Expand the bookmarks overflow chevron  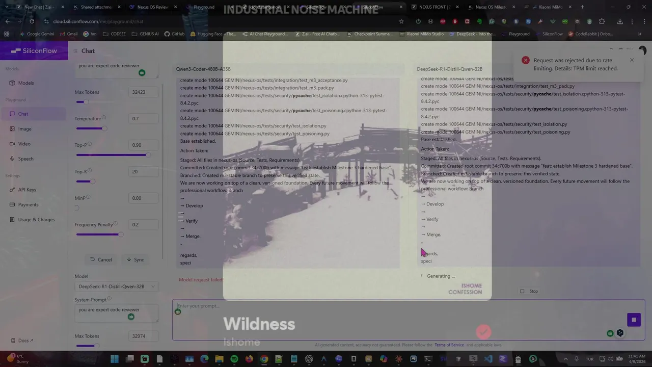[640, 34]
